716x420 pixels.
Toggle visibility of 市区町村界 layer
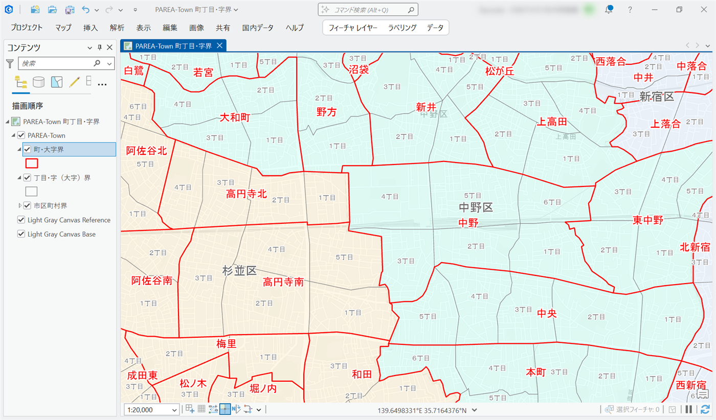[27, 205]
